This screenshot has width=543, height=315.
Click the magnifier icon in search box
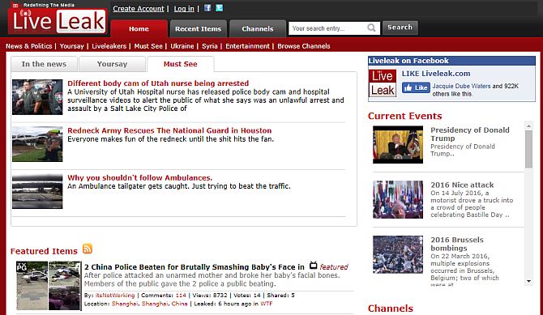click(x=371, y=28)
